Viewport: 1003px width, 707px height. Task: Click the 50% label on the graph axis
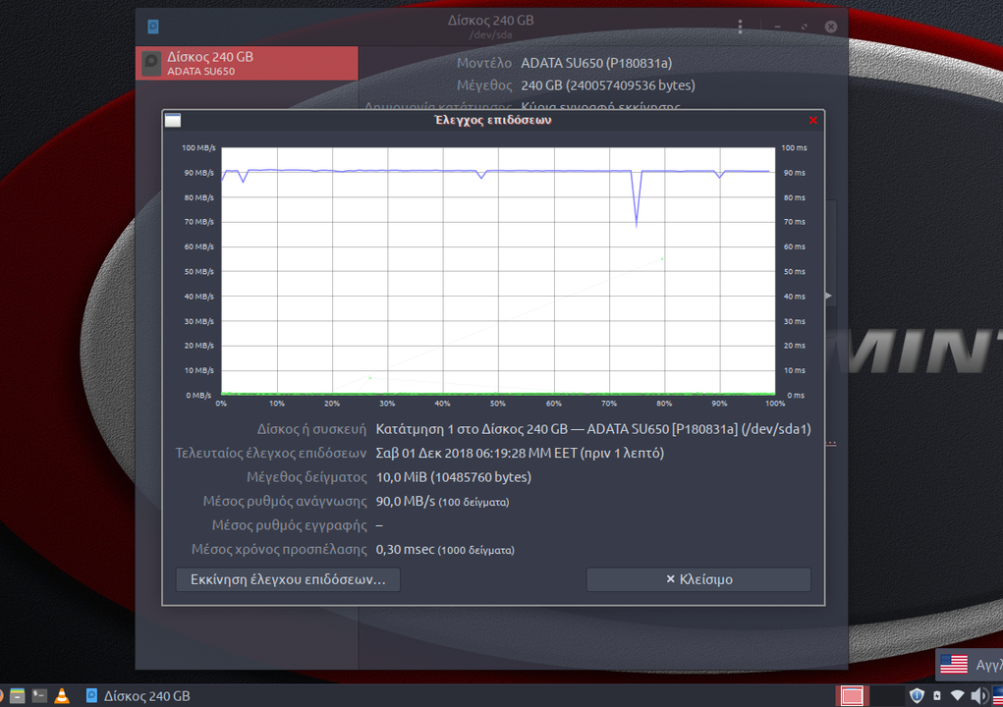[x=498, y=404]
